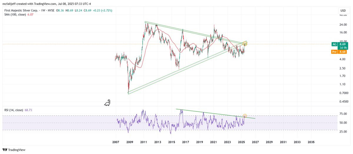Click the 2011 label on time axis

[x=143, y=142]
